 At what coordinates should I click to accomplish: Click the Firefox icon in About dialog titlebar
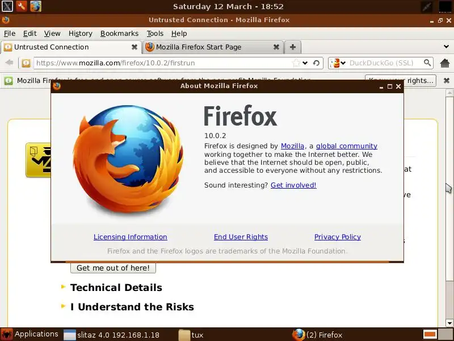tap(57, 86)
